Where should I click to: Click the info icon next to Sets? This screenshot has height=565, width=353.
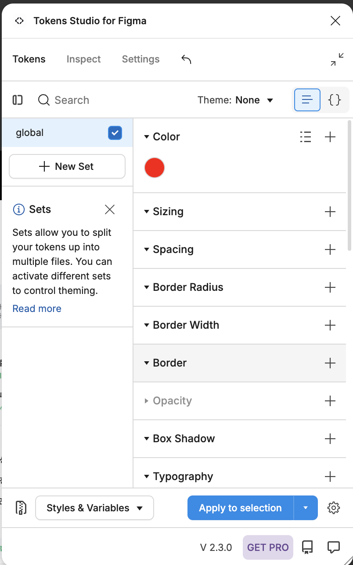pos(19,209)
